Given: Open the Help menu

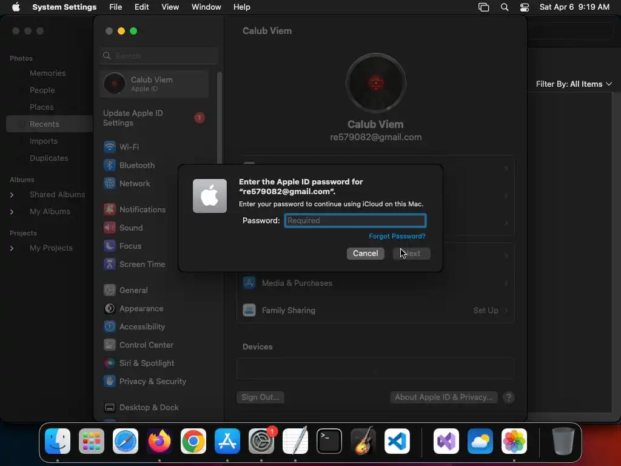Looking at the screenshot, I should (241, 7).
